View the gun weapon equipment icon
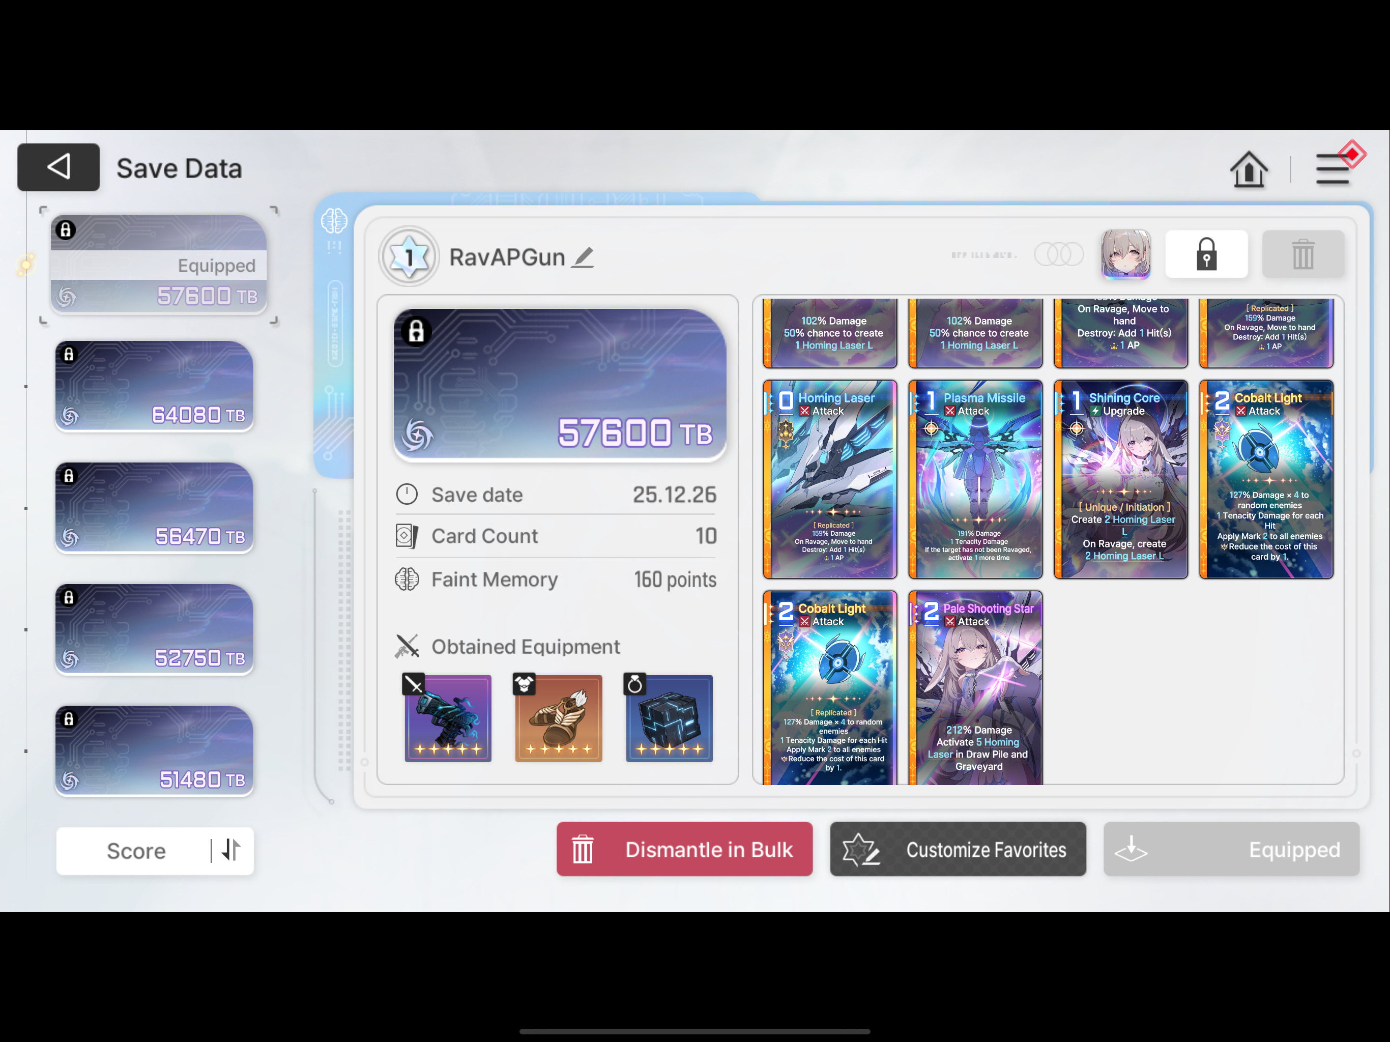The height and width of the screenshot is (1042, 1390). [447, 718]
